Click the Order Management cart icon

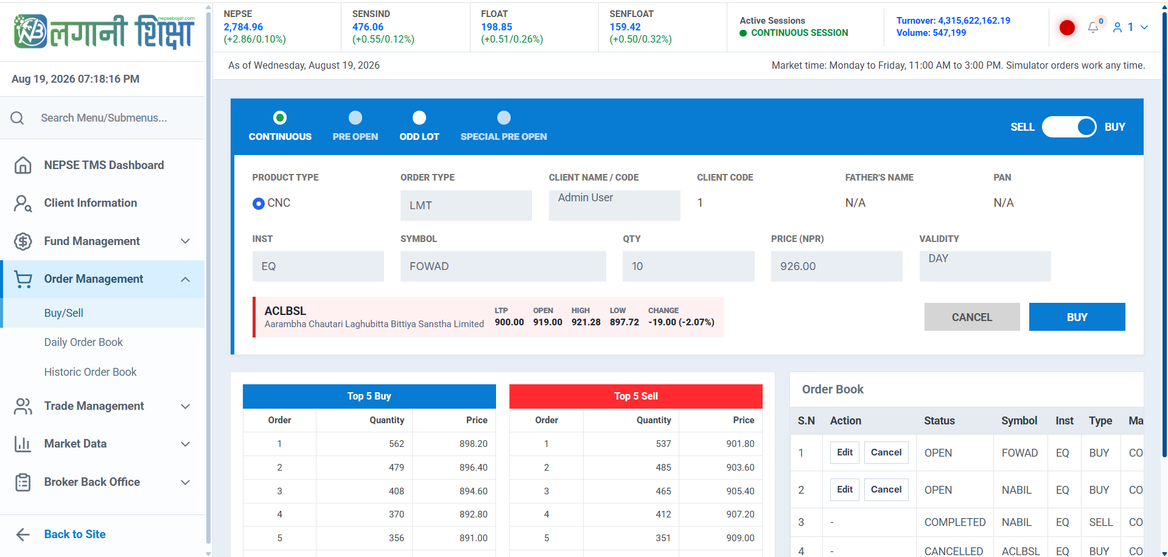tap(23, 279)
